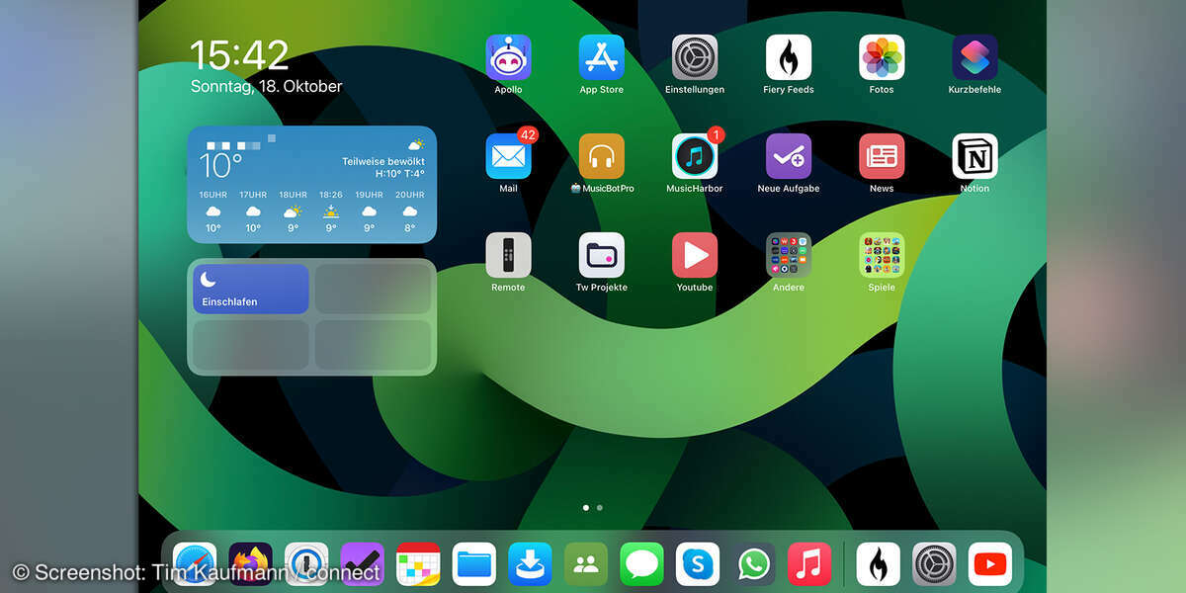1186x593 pixels.
Task: Open Skype from the dock
Action: tap(698, 564)
